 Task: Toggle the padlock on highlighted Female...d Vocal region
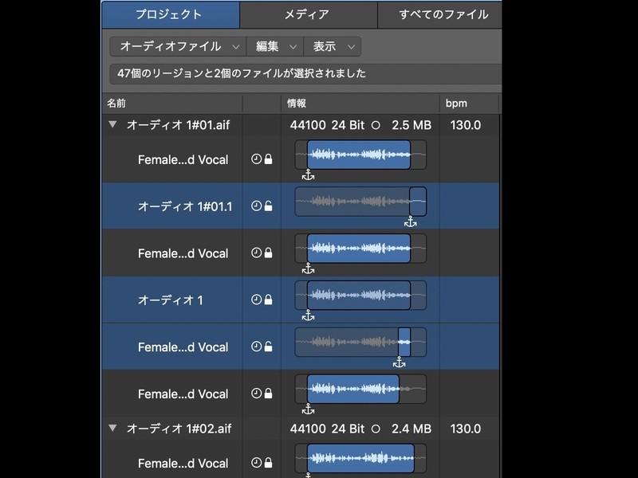click(268, 347)
